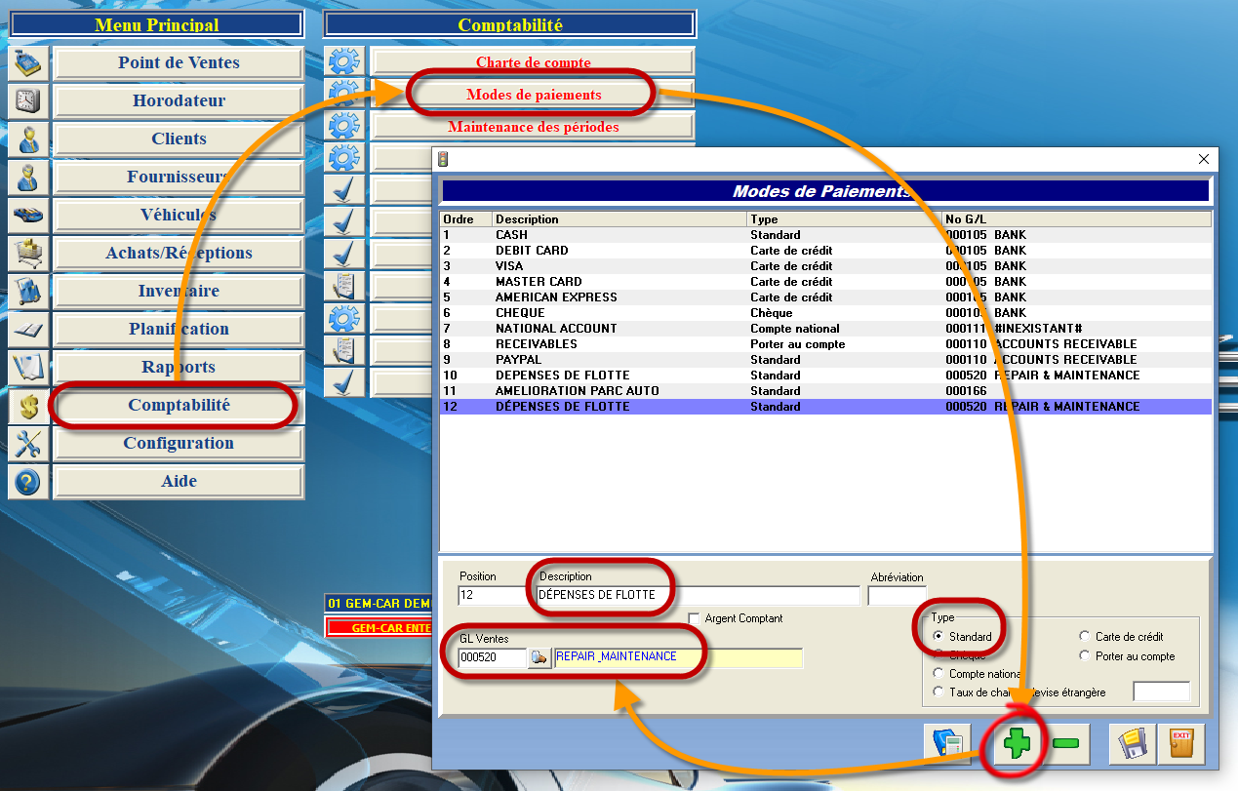
Task: Click the hand truck icon beside Inventaire
Action: pos(27,291)
